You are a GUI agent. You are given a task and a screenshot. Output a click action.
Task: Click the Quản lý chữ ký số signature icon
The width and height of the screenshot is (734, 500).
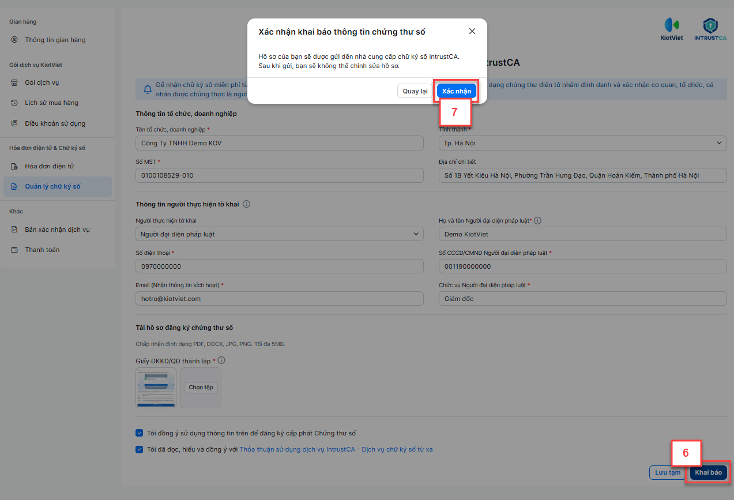coord(14,186)
